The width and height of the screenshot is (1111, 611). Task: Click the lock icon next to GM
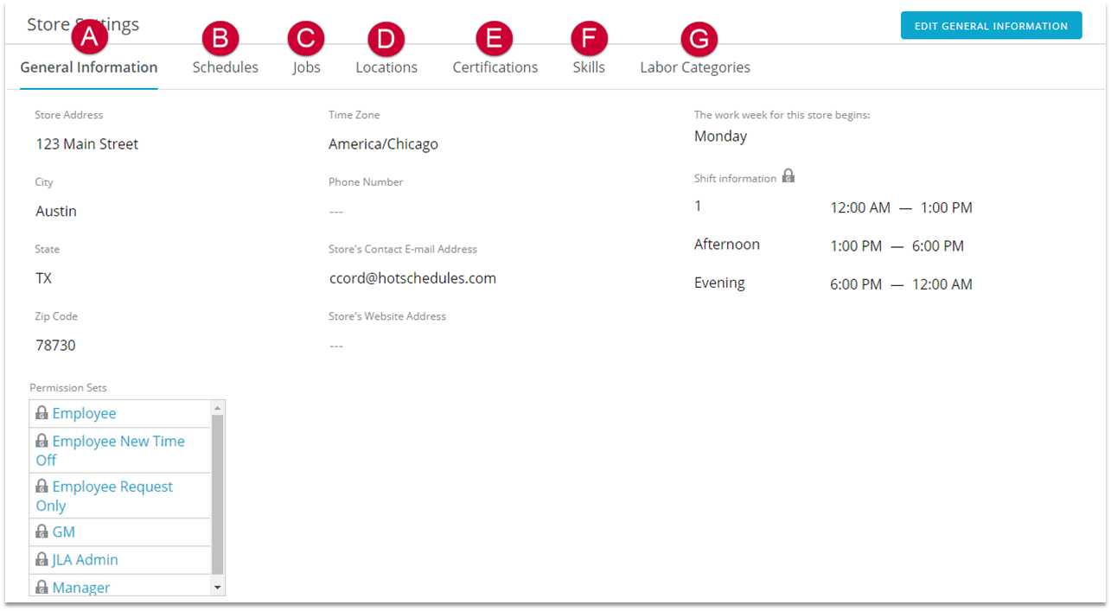(42, 531)
